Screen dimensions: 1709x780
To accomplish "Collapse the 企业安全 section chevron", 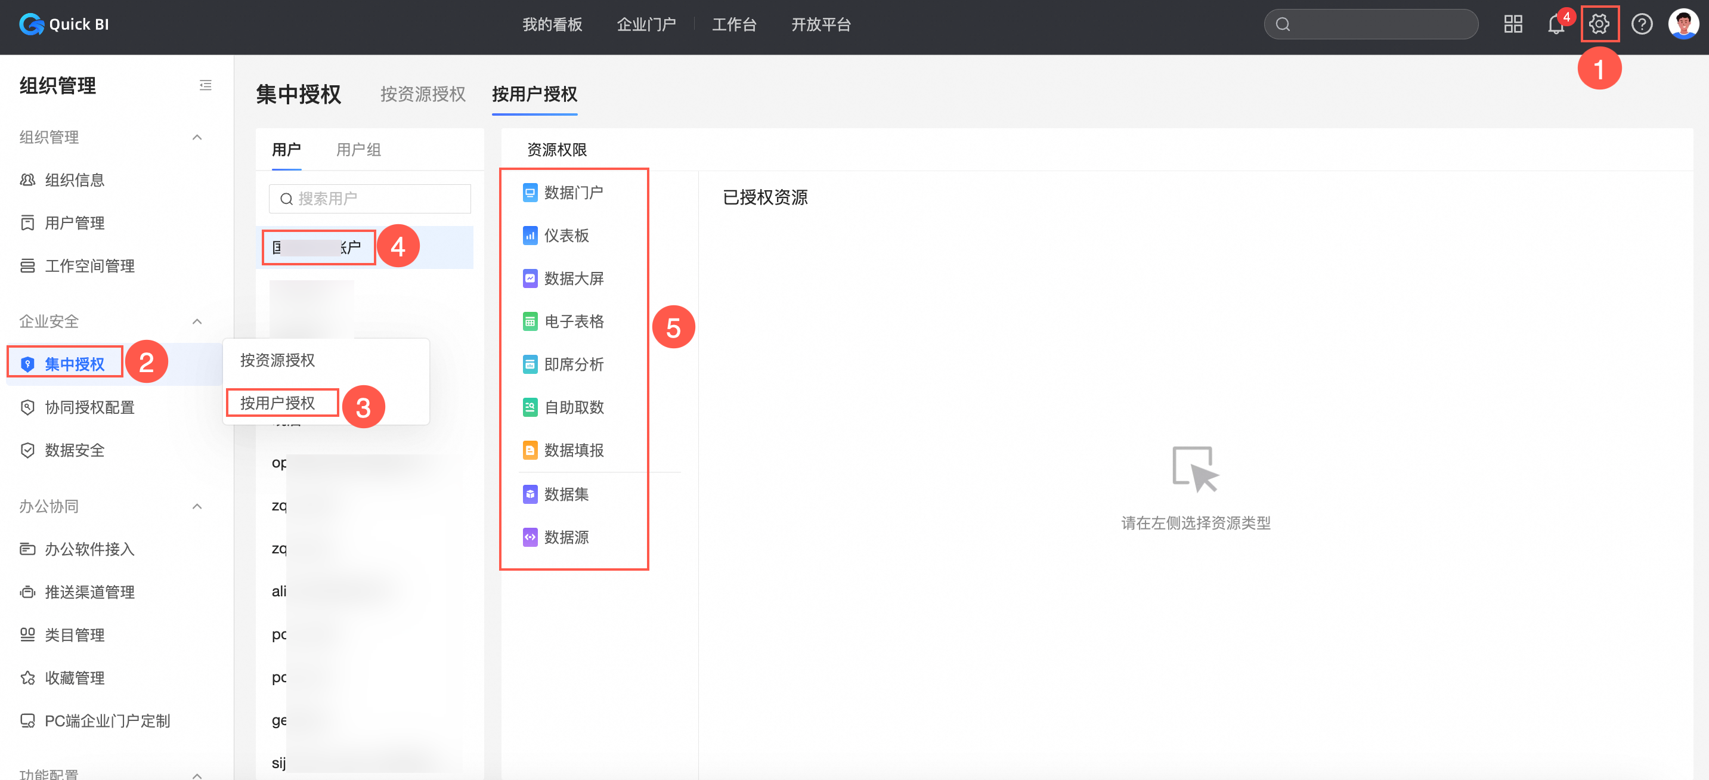I will click(x=197, y=321).
